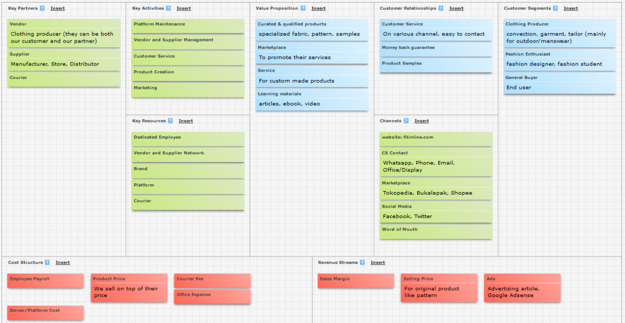Click the Customer Segments help icon
Viewport: 625px width, 323px height.
555,8
